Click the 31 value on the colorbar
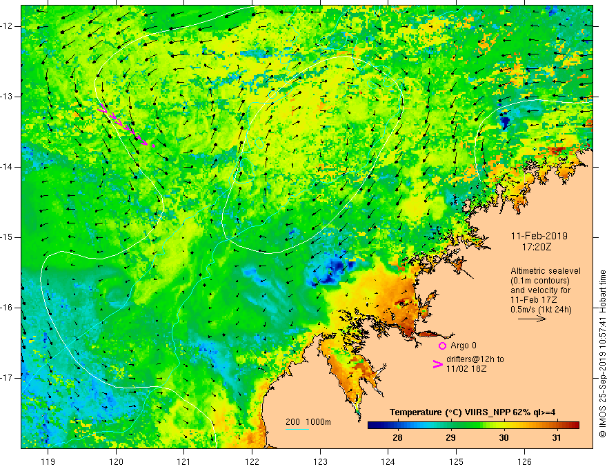The height and width of the screenshot is (469, 607). [x=556, y=438]
